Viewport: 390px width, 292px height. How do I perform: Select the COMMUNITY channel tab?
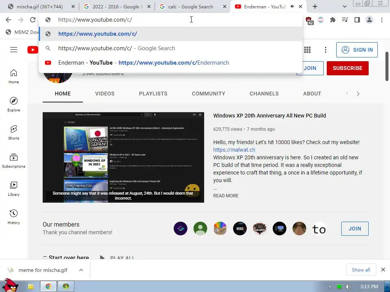pos(208,94)
